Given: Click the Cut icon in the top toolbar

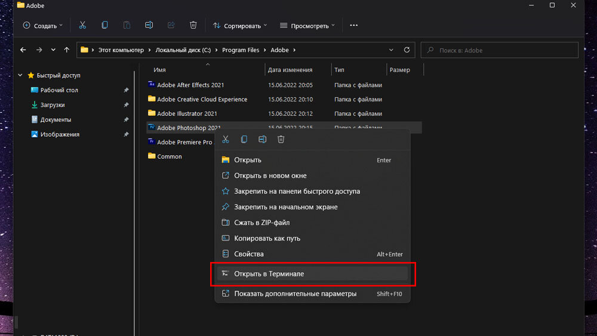Looking at the screenshot, I should pos(82,26).
